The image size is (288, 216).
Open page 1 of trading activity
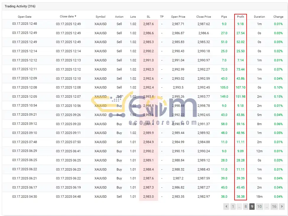[x=233, y=207]
